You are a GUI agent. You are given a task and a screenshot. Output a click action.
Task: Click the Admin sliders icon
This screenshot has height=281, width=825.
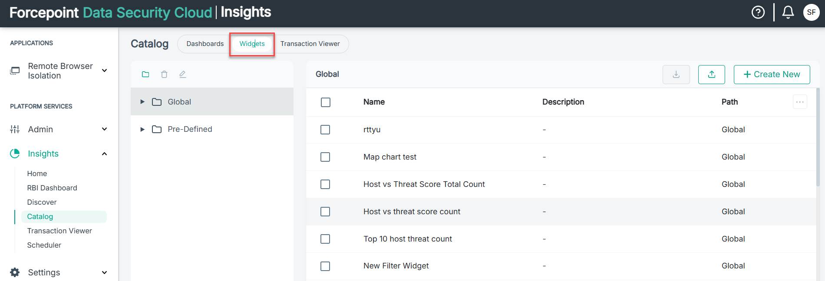pyautogui.click(x=15, y=129)
